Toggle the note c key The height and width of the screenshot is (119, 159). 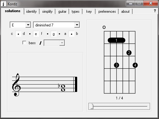click(x=12, y=34)
